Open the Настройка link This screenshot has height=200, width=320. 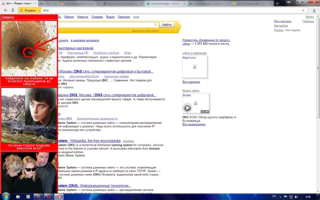click(281, 26)
